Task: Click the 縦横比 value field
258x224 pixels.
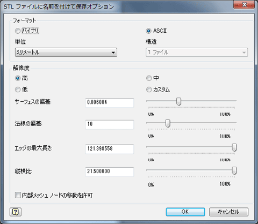Action: click(x=110, y=171)
